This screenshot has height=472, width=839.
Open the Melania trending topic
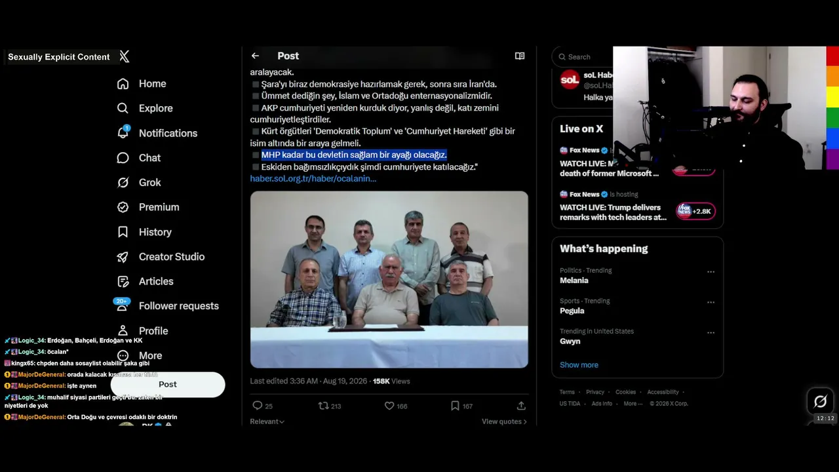(637, 276)
